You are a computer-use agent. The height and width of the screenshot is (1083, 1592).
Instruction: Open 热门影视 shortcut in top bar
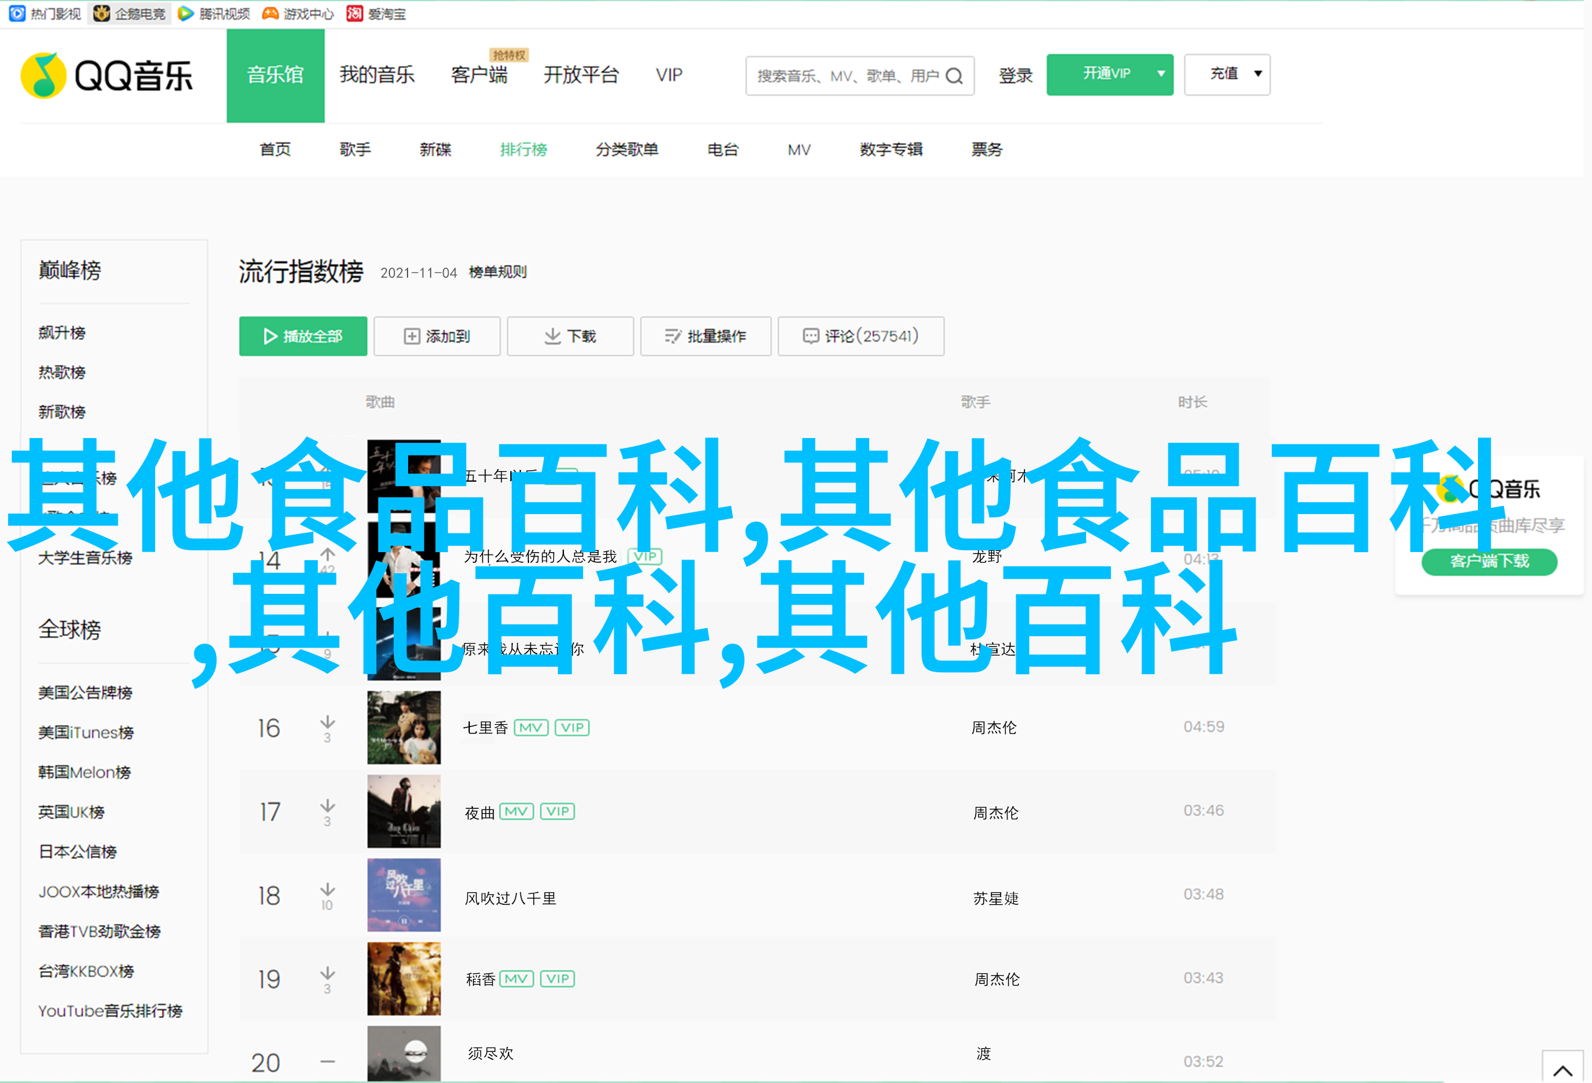point(45,14)
